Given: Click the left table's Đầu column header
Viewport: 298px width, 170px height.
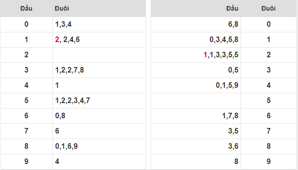Looking at the screenshot, I should (26, 8).
